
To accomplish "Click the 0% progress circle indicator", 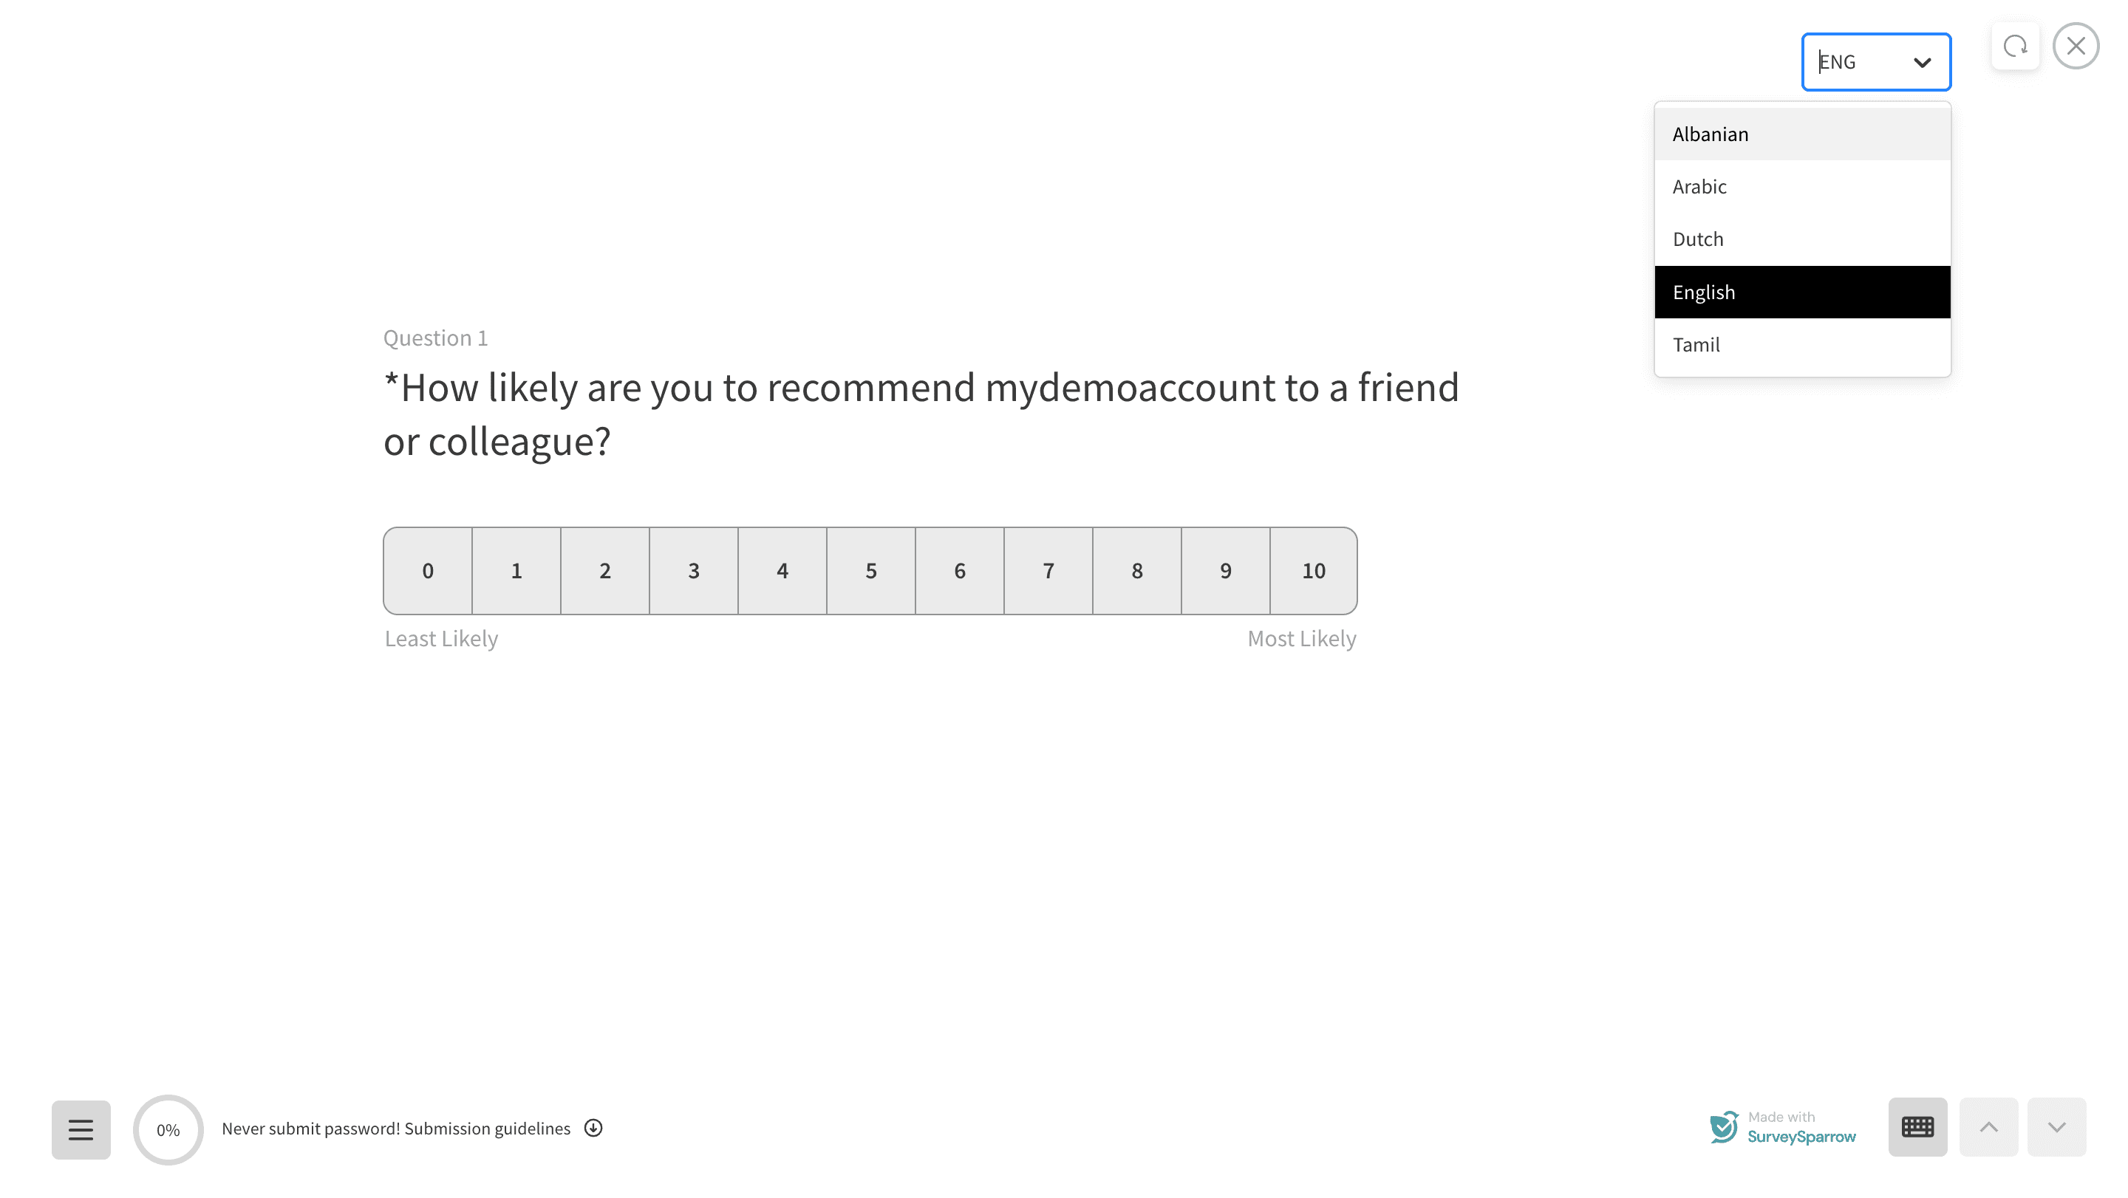I will click(168, 1129).
